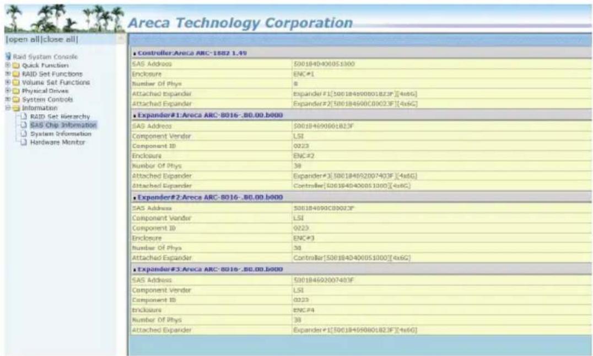
Task: Click the sidebar scrollbar up arrow
Action: (x=121, y=39)
